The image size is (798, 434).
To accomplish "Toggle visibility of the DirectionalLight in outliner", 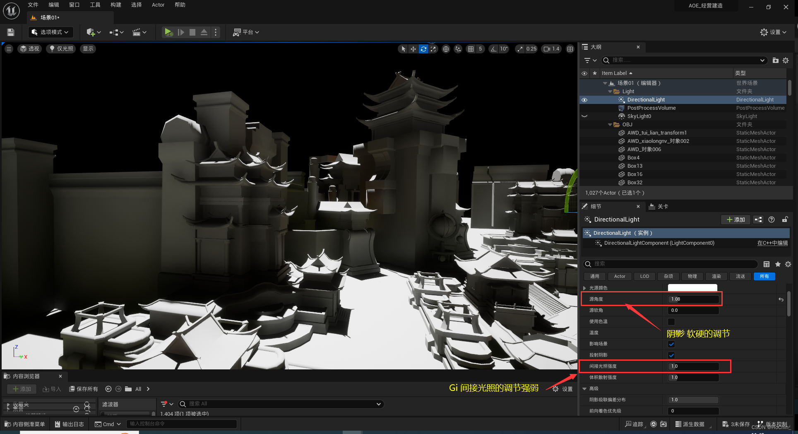I will point(584,99).
